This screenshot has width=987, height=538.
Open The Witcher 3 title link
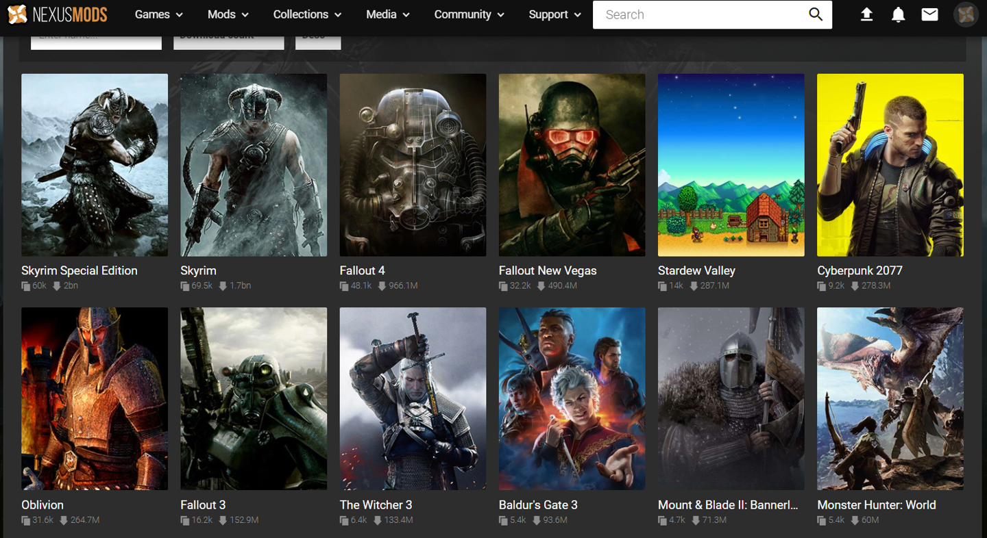point(376,504)
